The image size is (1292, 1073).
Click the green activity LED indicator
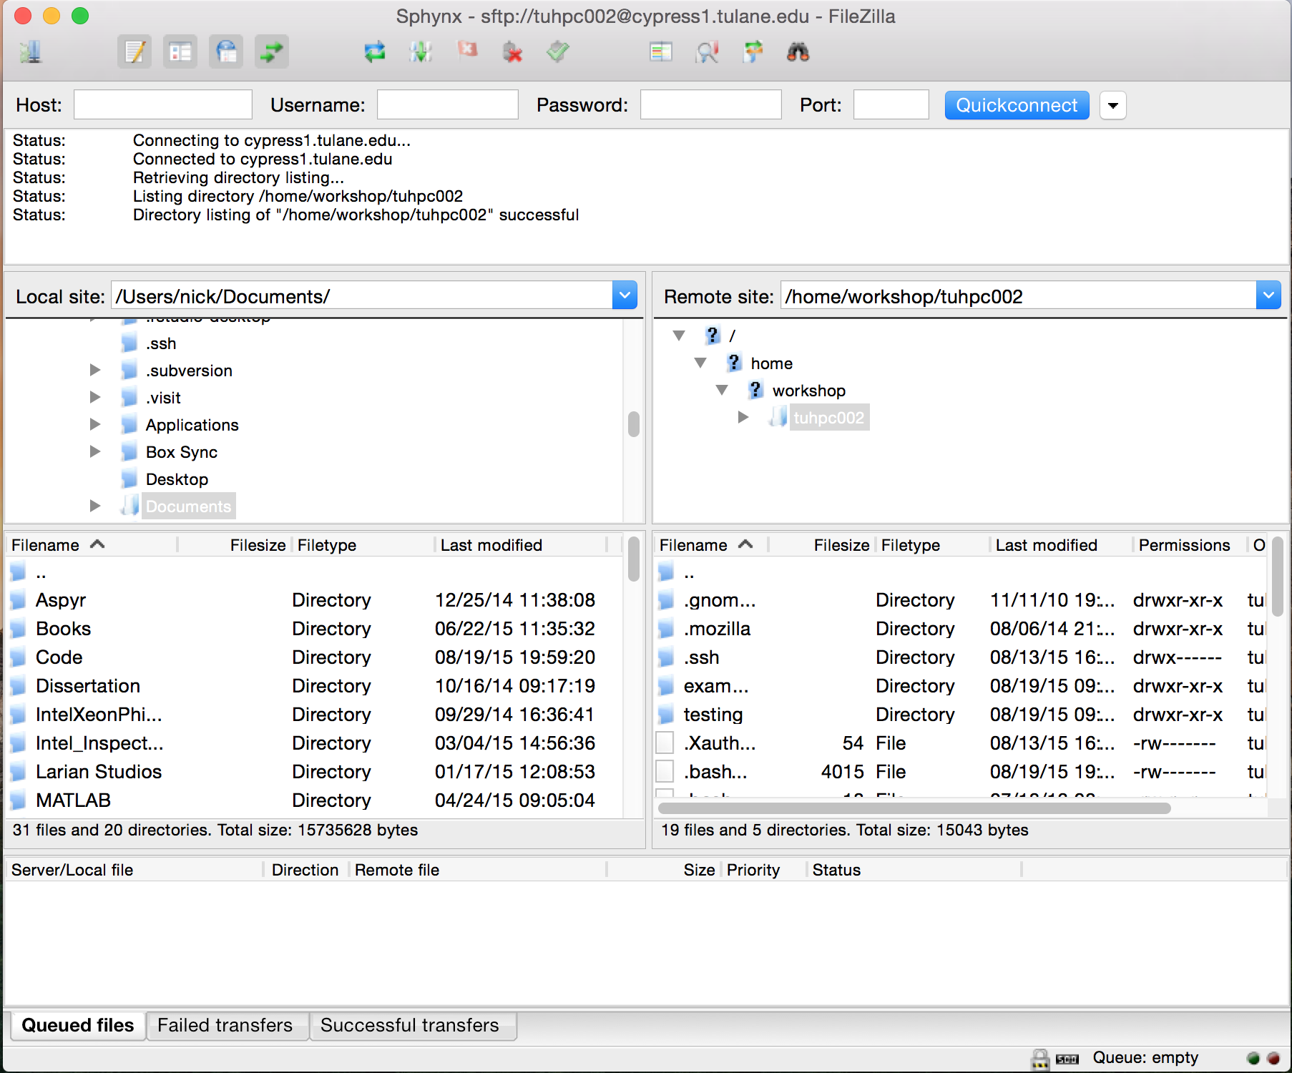(x=1253, y=1058)
